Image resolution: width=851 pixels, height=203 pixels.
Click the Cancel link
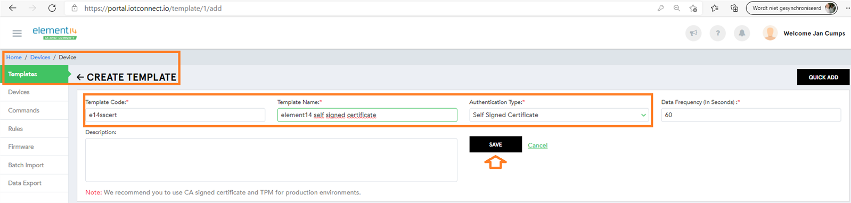(537, 145)
